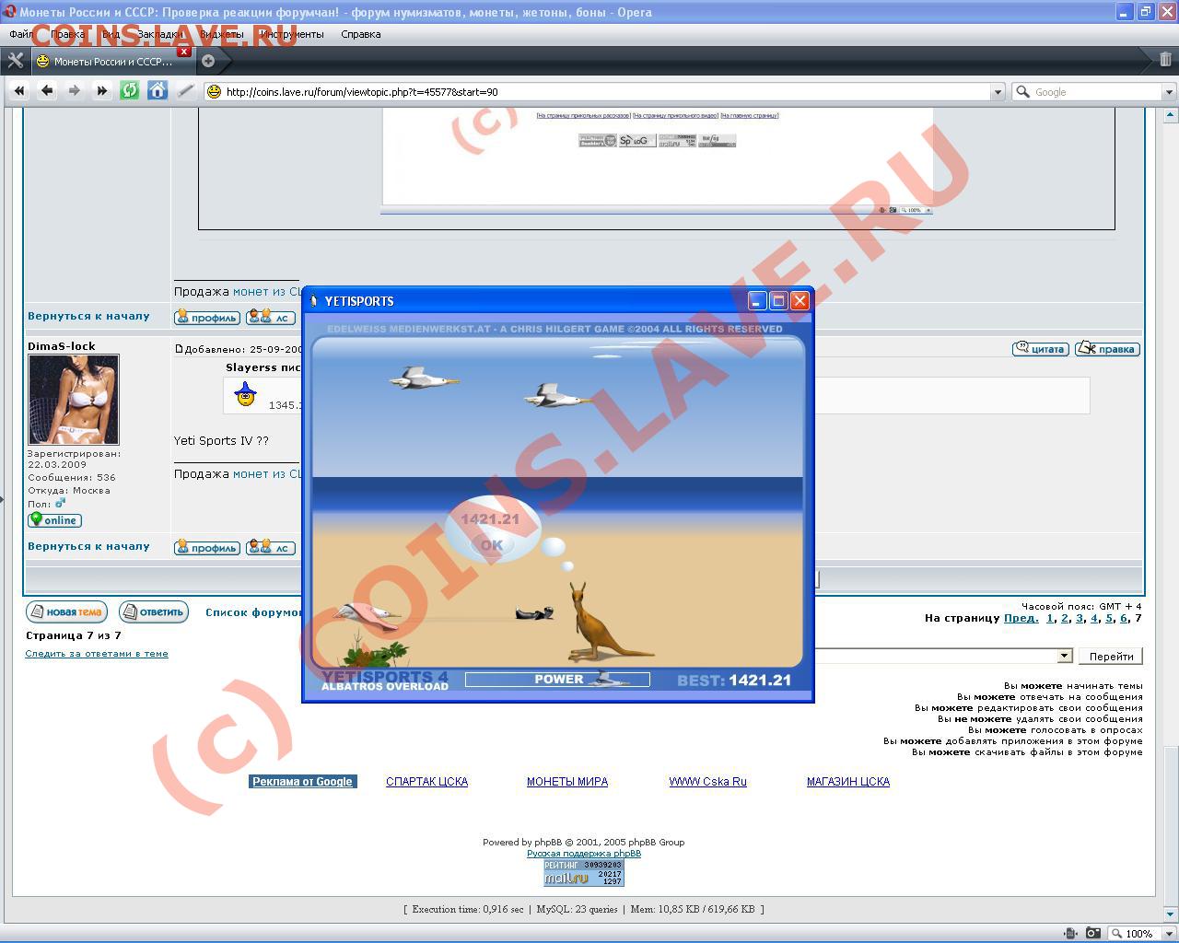Viewport: 1179px width, 943px height.
Task: Open the WWW Cska Ru ad link
Action: pos(707,782)
